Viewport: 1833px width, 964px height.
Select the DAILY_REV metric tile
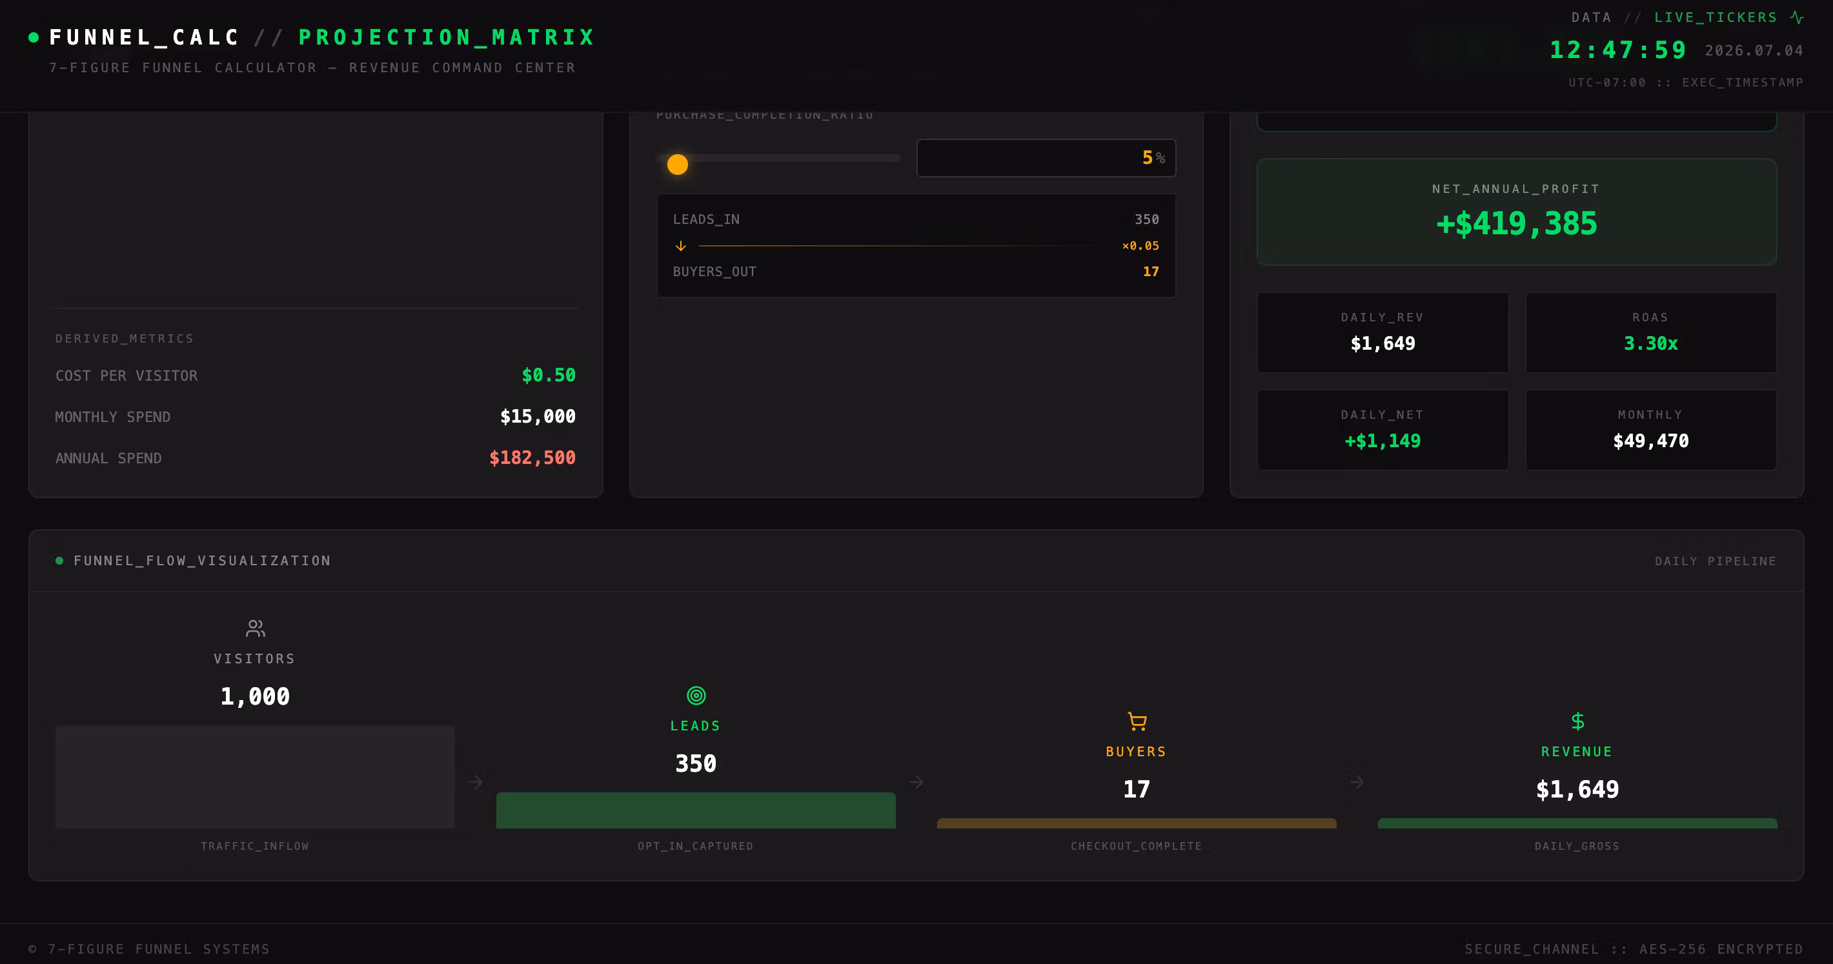point(1382,332)
